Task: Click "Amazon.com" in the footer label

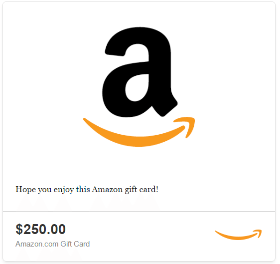Action: [x=37, y=244]
